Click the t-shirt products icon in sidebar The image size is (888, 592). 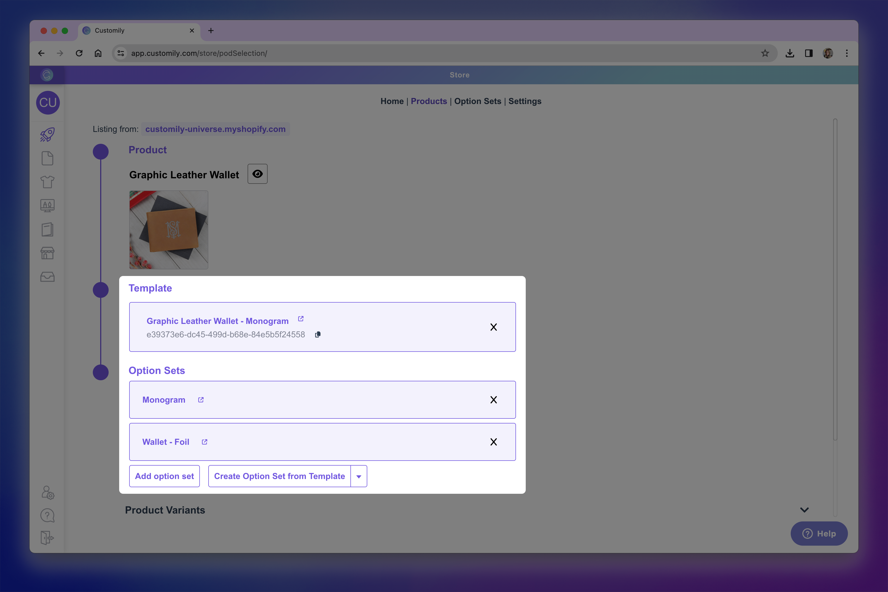[47, 182]
